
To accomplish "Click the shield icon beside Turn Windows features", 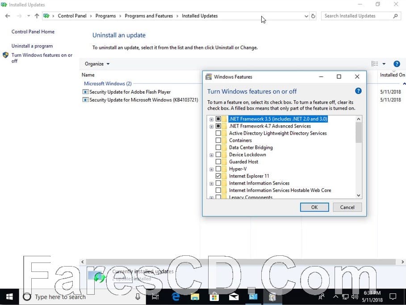I will pyautogui.click(x=5, y=55).
